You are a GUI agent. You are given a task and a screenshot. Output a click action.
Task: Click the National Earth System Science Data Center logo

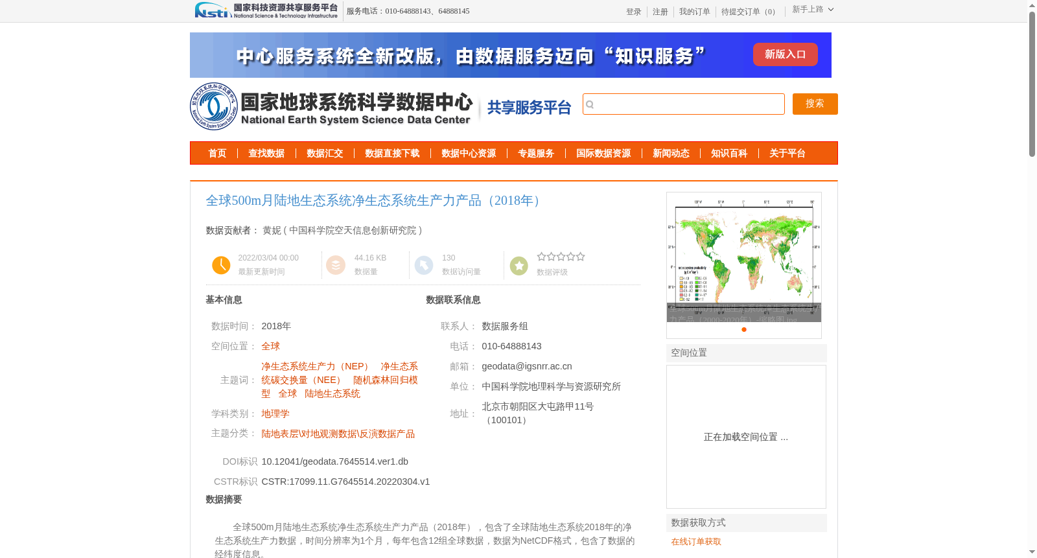point(331,106)
